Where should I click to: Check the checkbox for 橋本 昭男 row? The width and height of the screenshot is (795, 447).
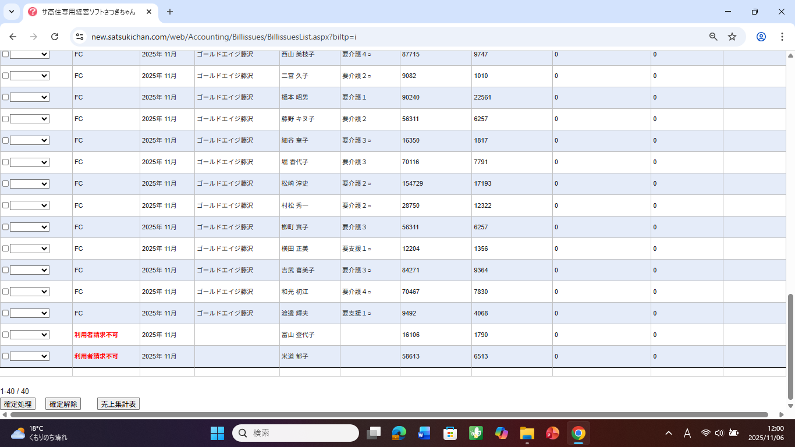[x=6, y=97]
